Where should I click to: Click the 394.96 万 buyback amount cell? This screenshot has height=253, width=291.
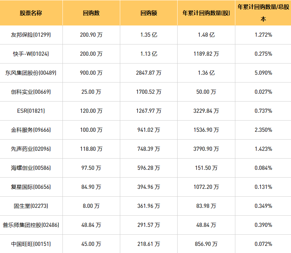[x=149, y=187]
